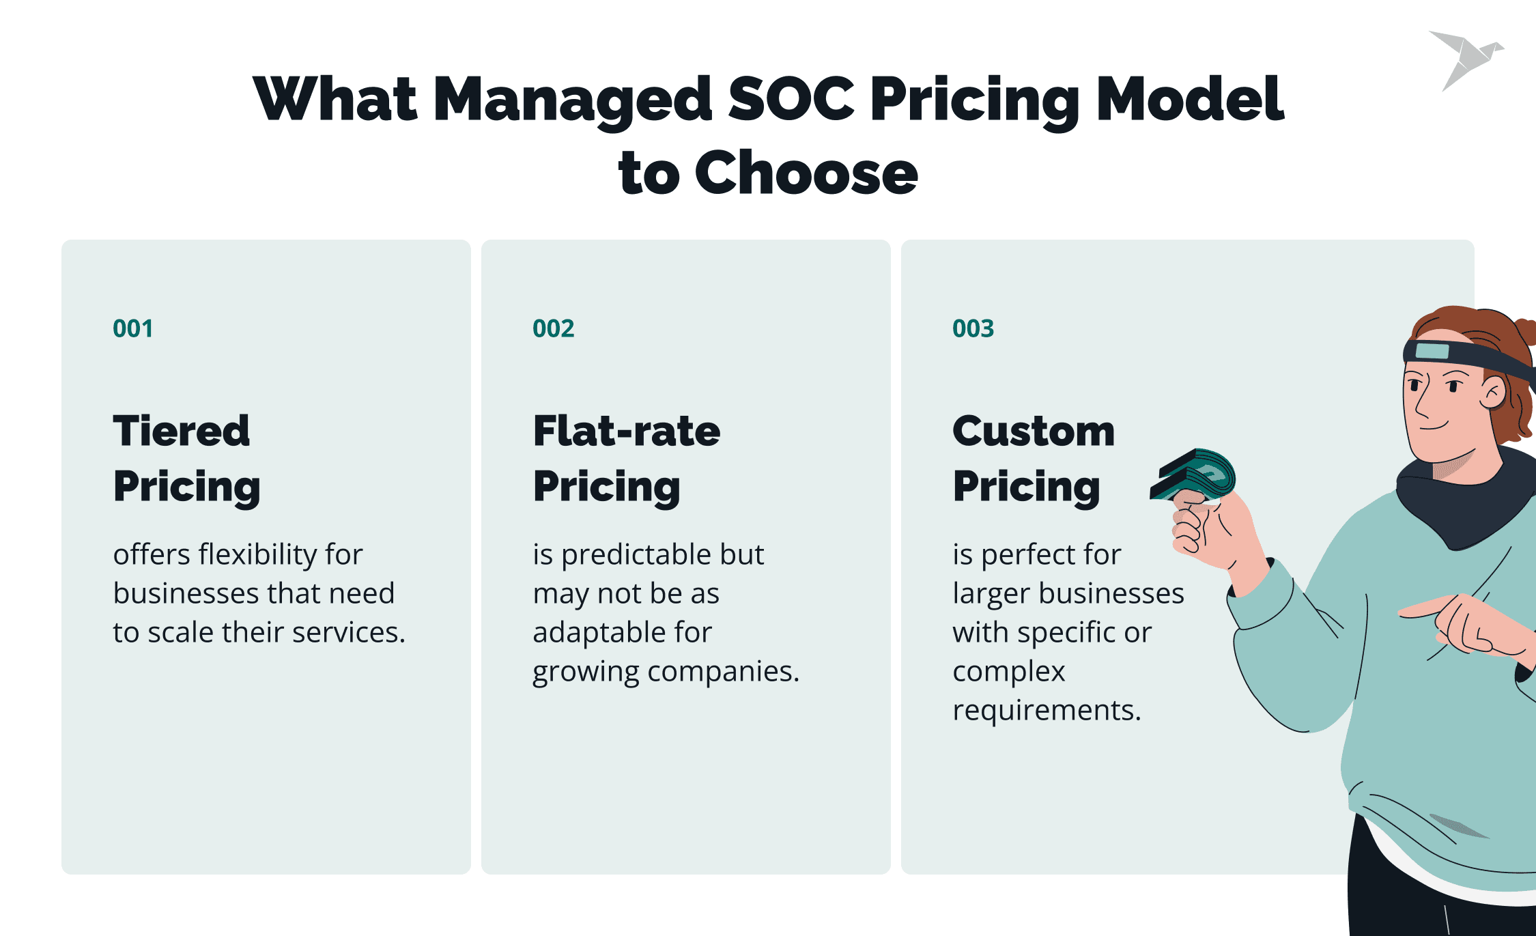
Task: Click the Flat-rate Pricing heading
Action: [x=626, y=458]
